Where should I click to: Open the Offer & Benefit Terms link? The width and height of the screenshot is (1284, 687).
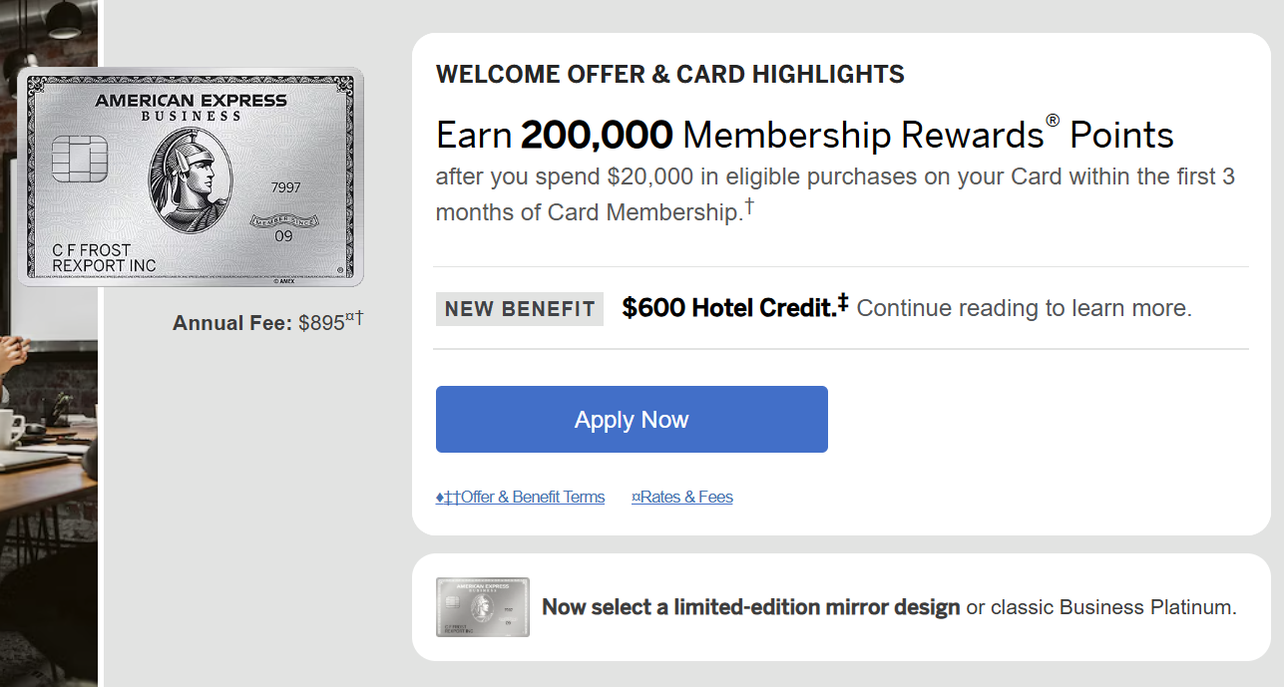pos(520,497)
